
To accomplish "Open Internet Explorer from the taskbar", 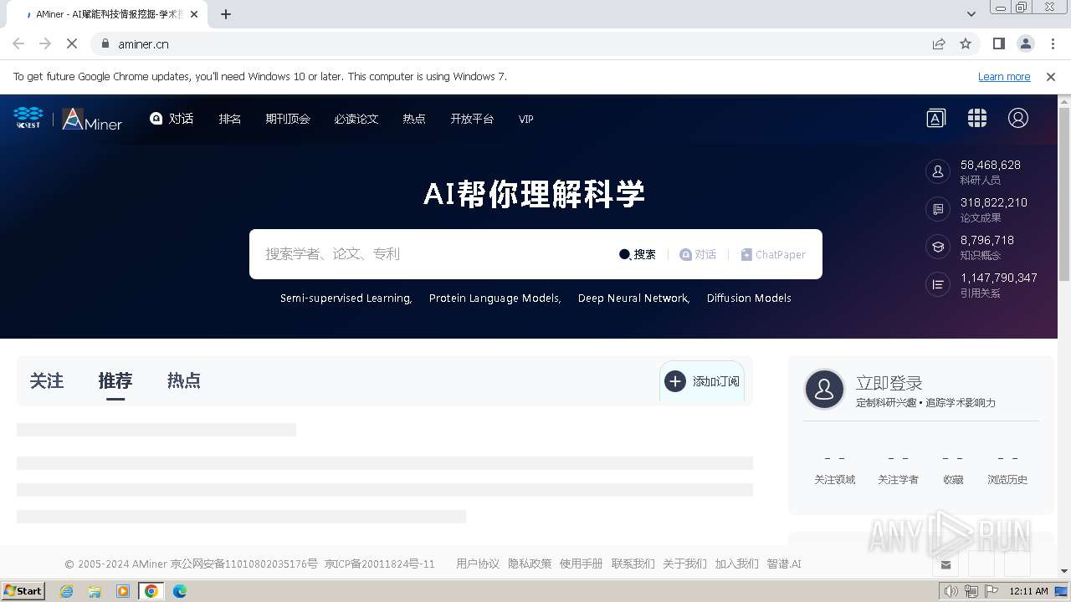I will click(66, 591).
